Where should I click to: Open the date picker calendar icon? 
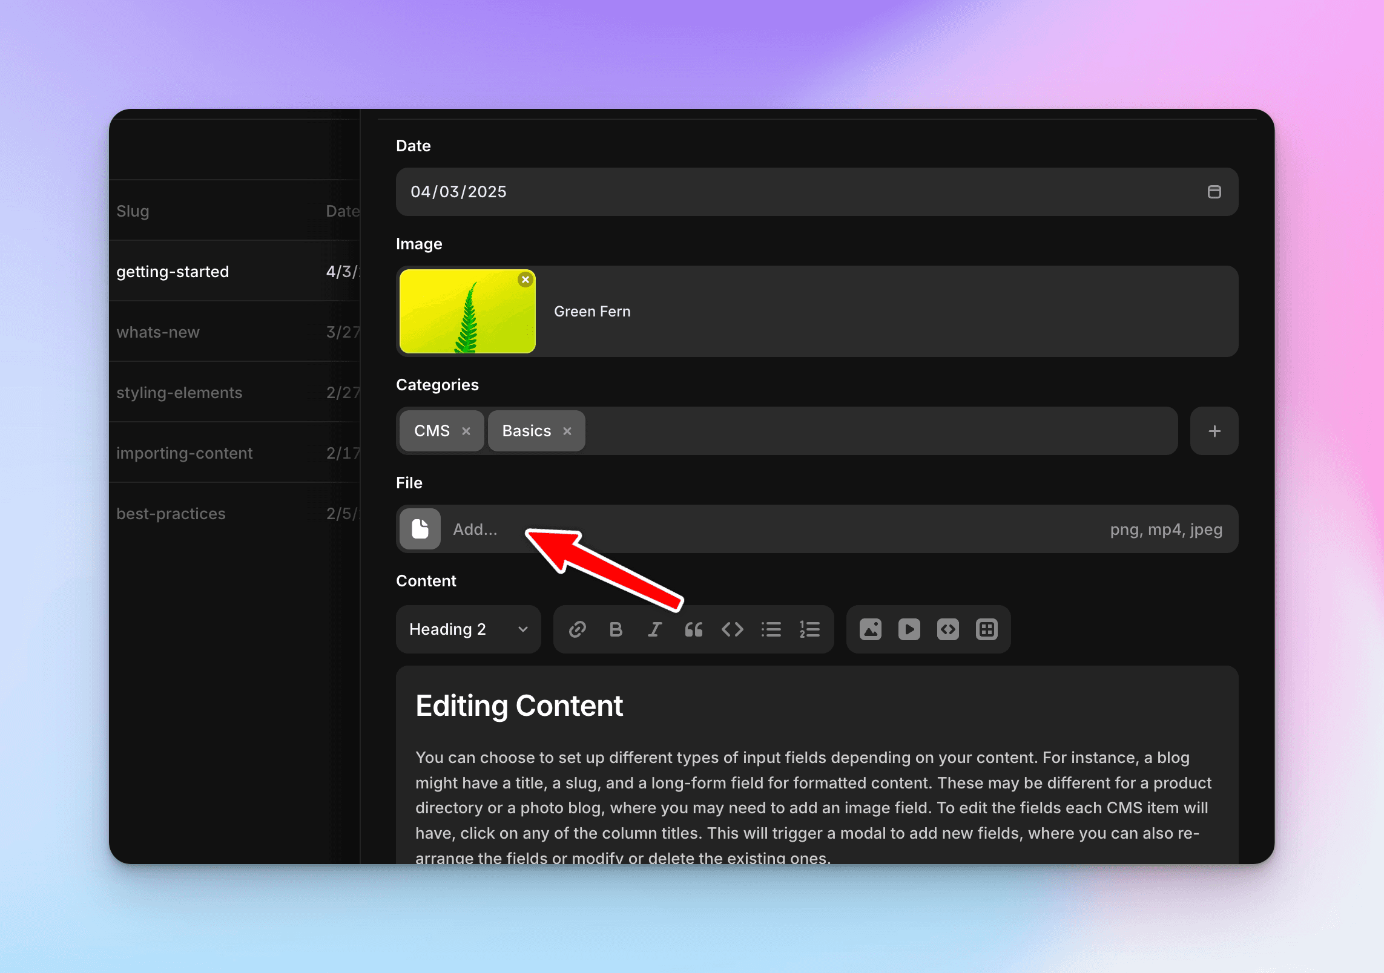pos(1214,192)
